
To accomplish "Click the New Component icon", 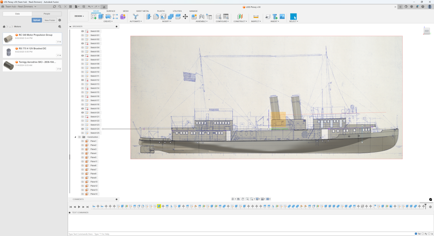I will click(194, 17).
